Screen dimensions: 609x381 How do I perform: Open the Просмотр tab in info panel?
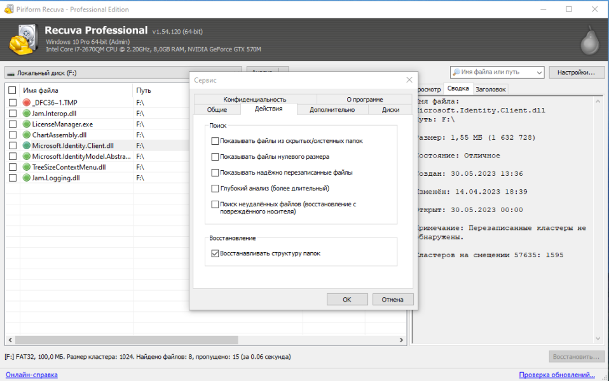(x=429, y=90)
